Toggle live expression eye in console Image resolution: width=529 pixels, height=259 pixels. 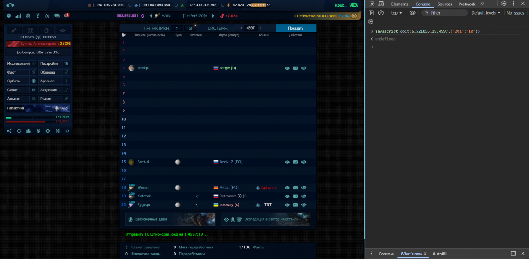tap(413, 13)
